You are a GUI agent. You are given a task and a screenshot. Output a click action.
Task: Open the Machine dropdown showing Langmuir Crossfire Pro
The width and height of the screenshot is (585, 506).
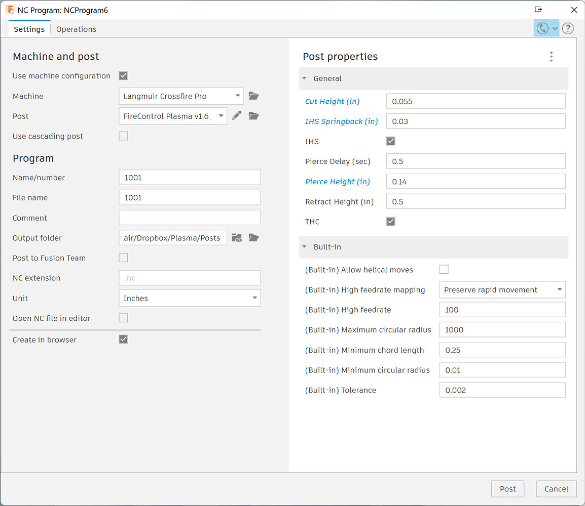point(181,96)
